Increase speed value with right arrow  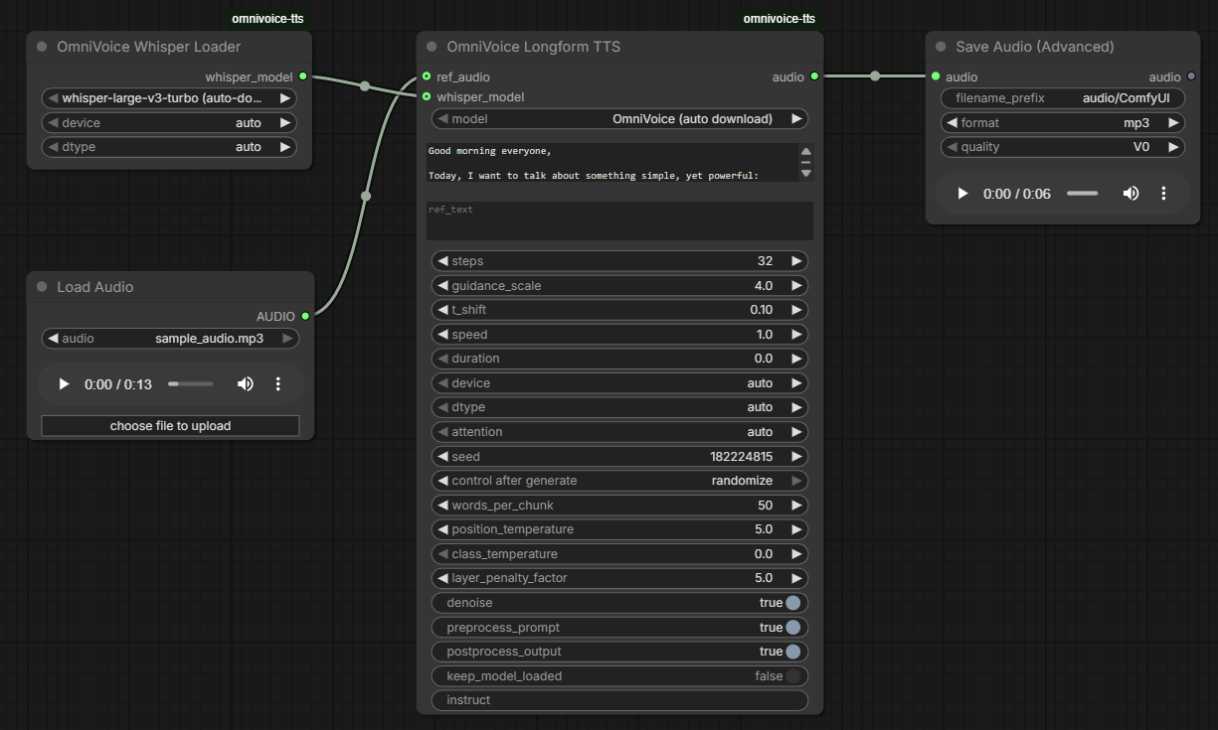pos(796,335)
